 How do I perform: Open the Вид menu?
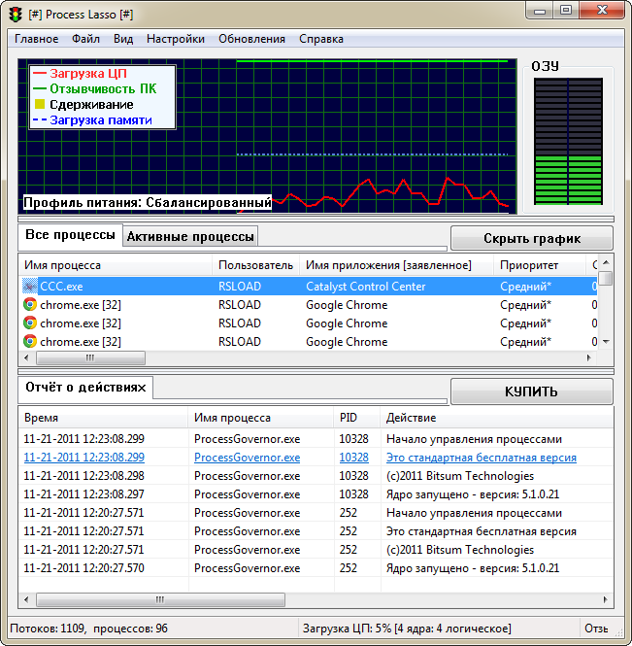(123, 39)
